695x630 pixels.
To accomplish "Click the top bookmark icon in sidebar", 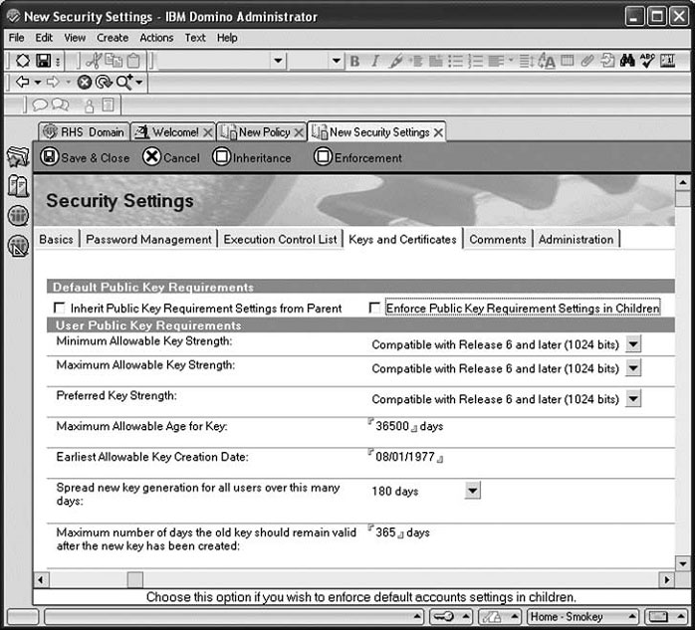I will tap(18, 157).
